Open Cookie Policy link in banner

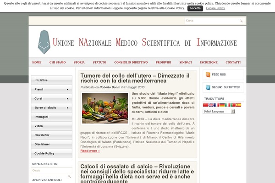click(215, 8)
